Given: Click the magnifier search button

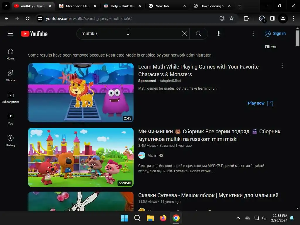Looking at the screenshot, I should click(198, 34).
